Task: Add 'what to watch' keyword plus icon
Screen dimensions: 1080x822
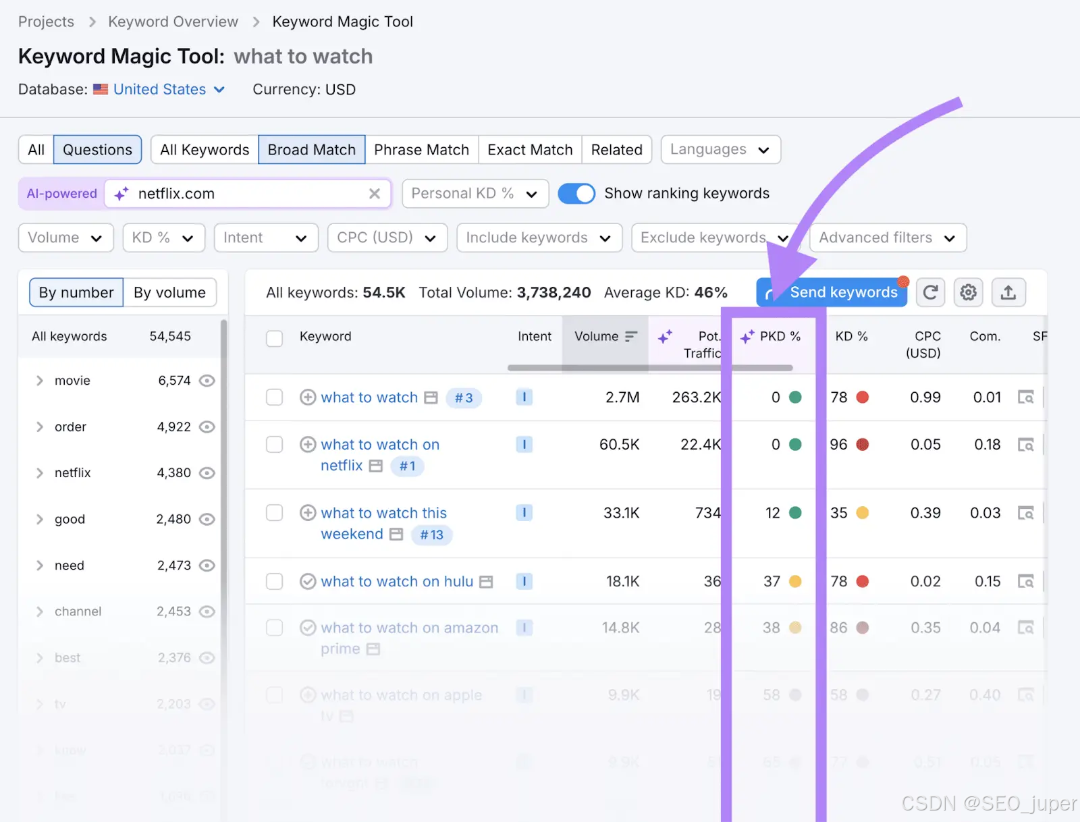Action: coord(308,398)
